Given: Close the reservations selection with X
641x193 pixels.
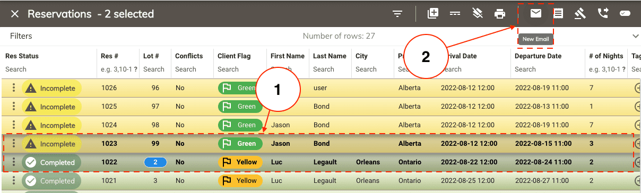Looking at the screenshot, I should pyautogui.click(x=15, y=14).
